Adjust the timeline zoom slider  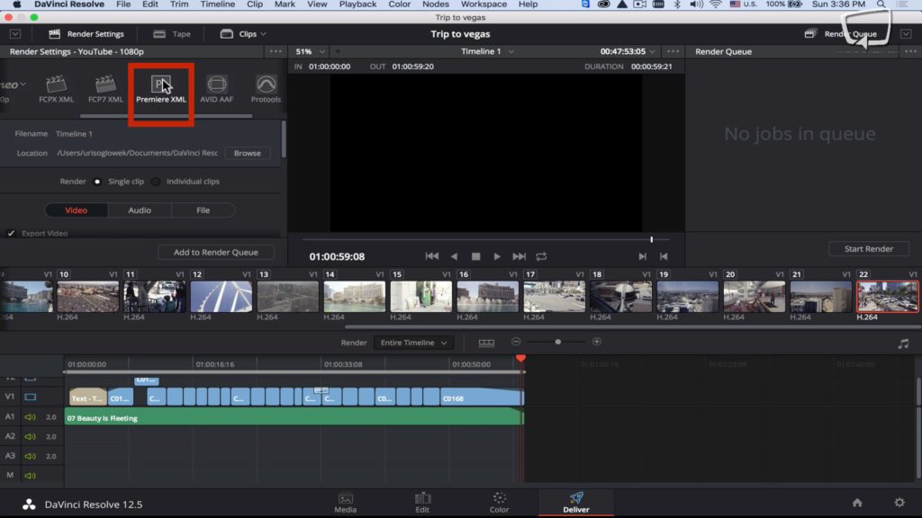coord(558,342)
